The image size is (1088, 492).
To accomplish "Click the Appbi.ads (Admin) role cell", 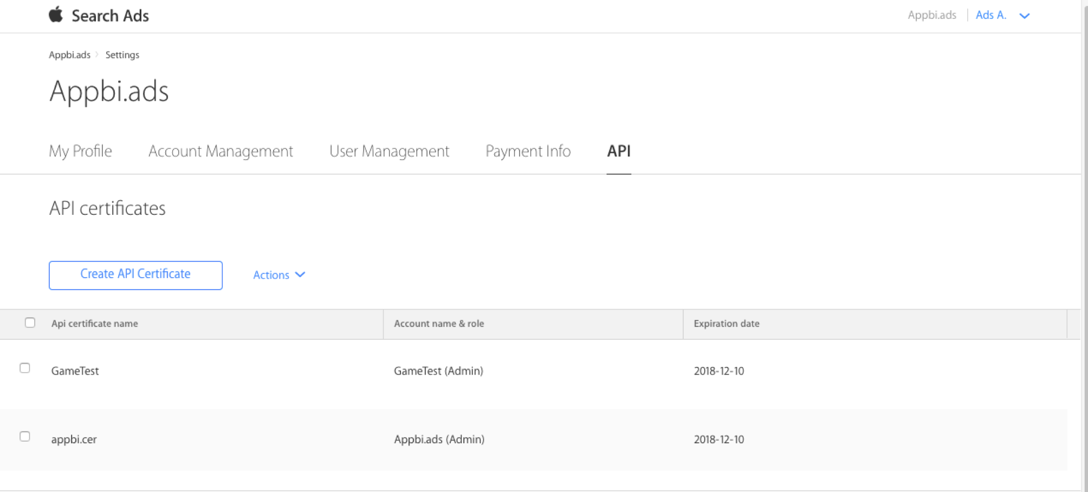I will tap(439, 439).
